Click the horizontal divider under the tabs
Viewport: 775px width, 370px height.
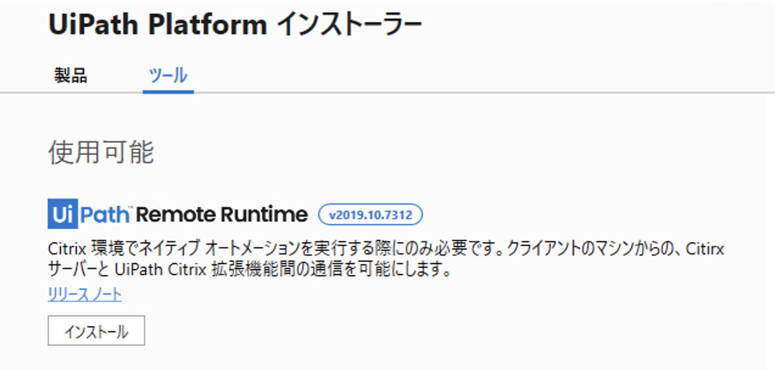[387, 93]
